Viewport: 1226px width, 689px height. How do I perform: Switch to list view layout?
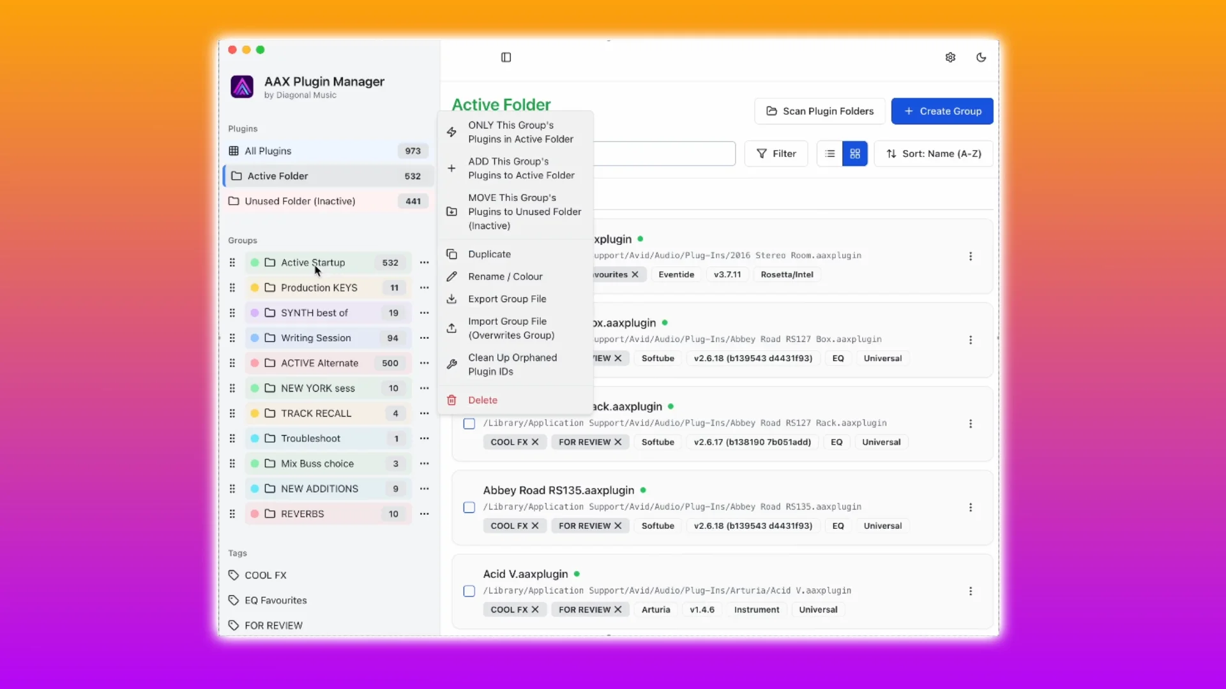829,154
